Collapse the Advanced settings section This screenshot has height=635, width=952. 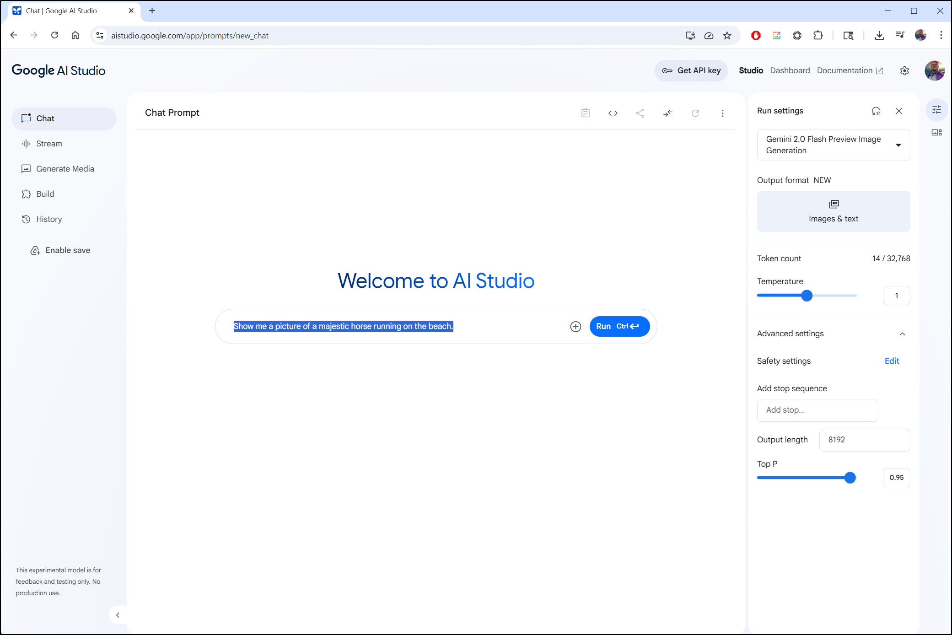pyautogui.click(x=902, y=334)
